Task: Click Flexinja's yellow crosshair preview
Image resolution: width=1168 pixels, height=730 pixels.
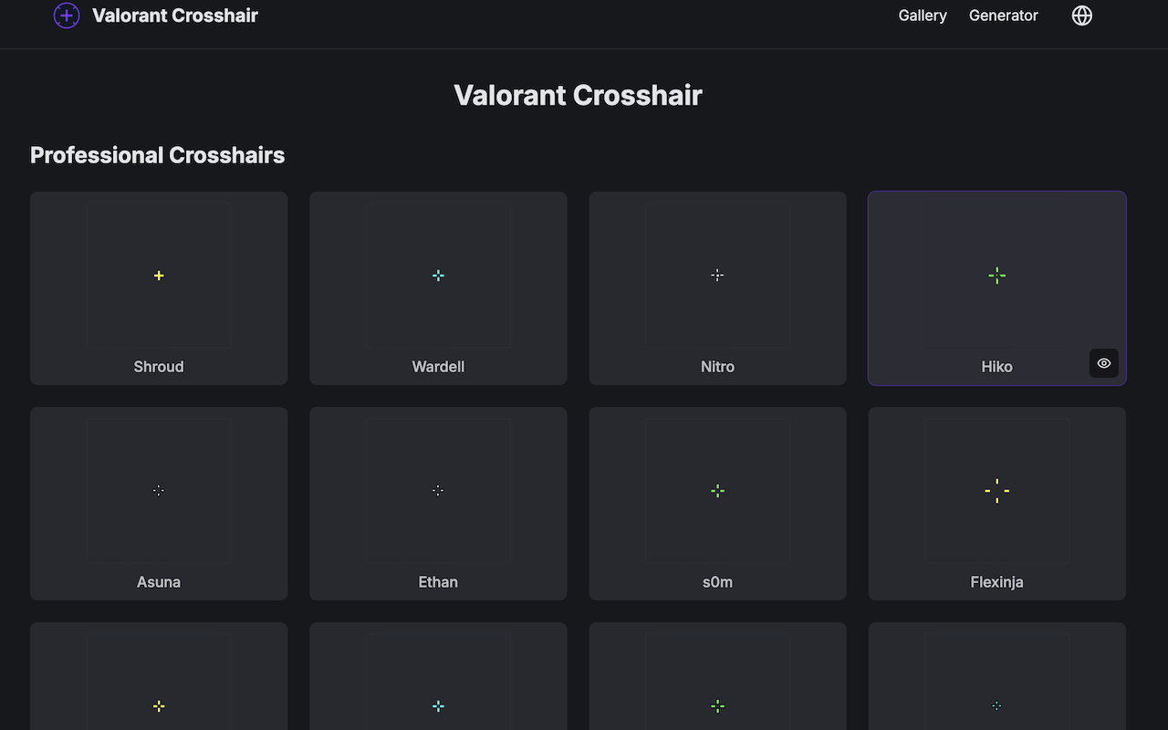Action: pos(996,490)
